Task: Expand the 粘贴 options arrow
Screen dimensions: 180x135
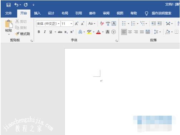Action: [9, 34]
